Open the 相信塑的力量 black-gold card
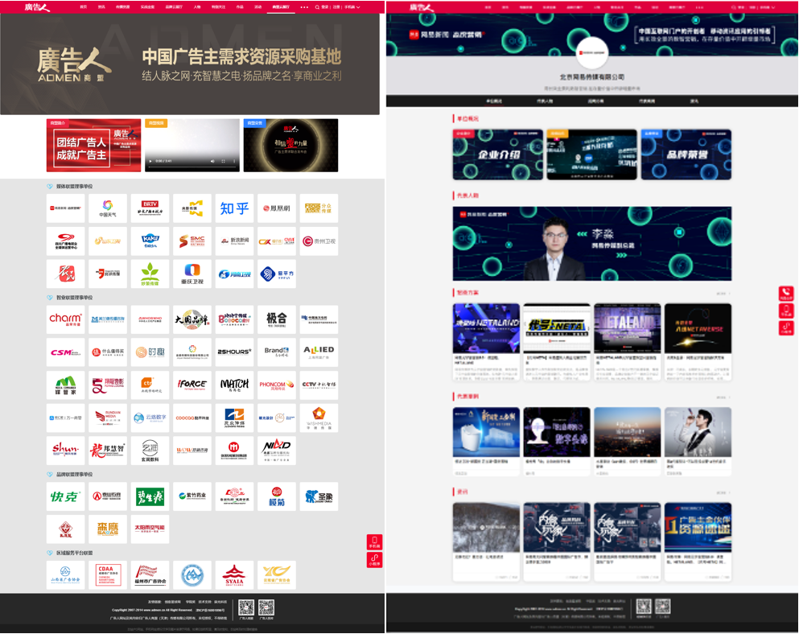The width and height of the screenshot is (799, 634). pyautogui.click(x=291, y=146)
